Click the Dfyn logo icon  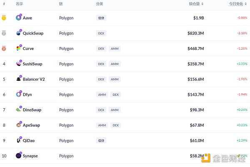[19, 95]
